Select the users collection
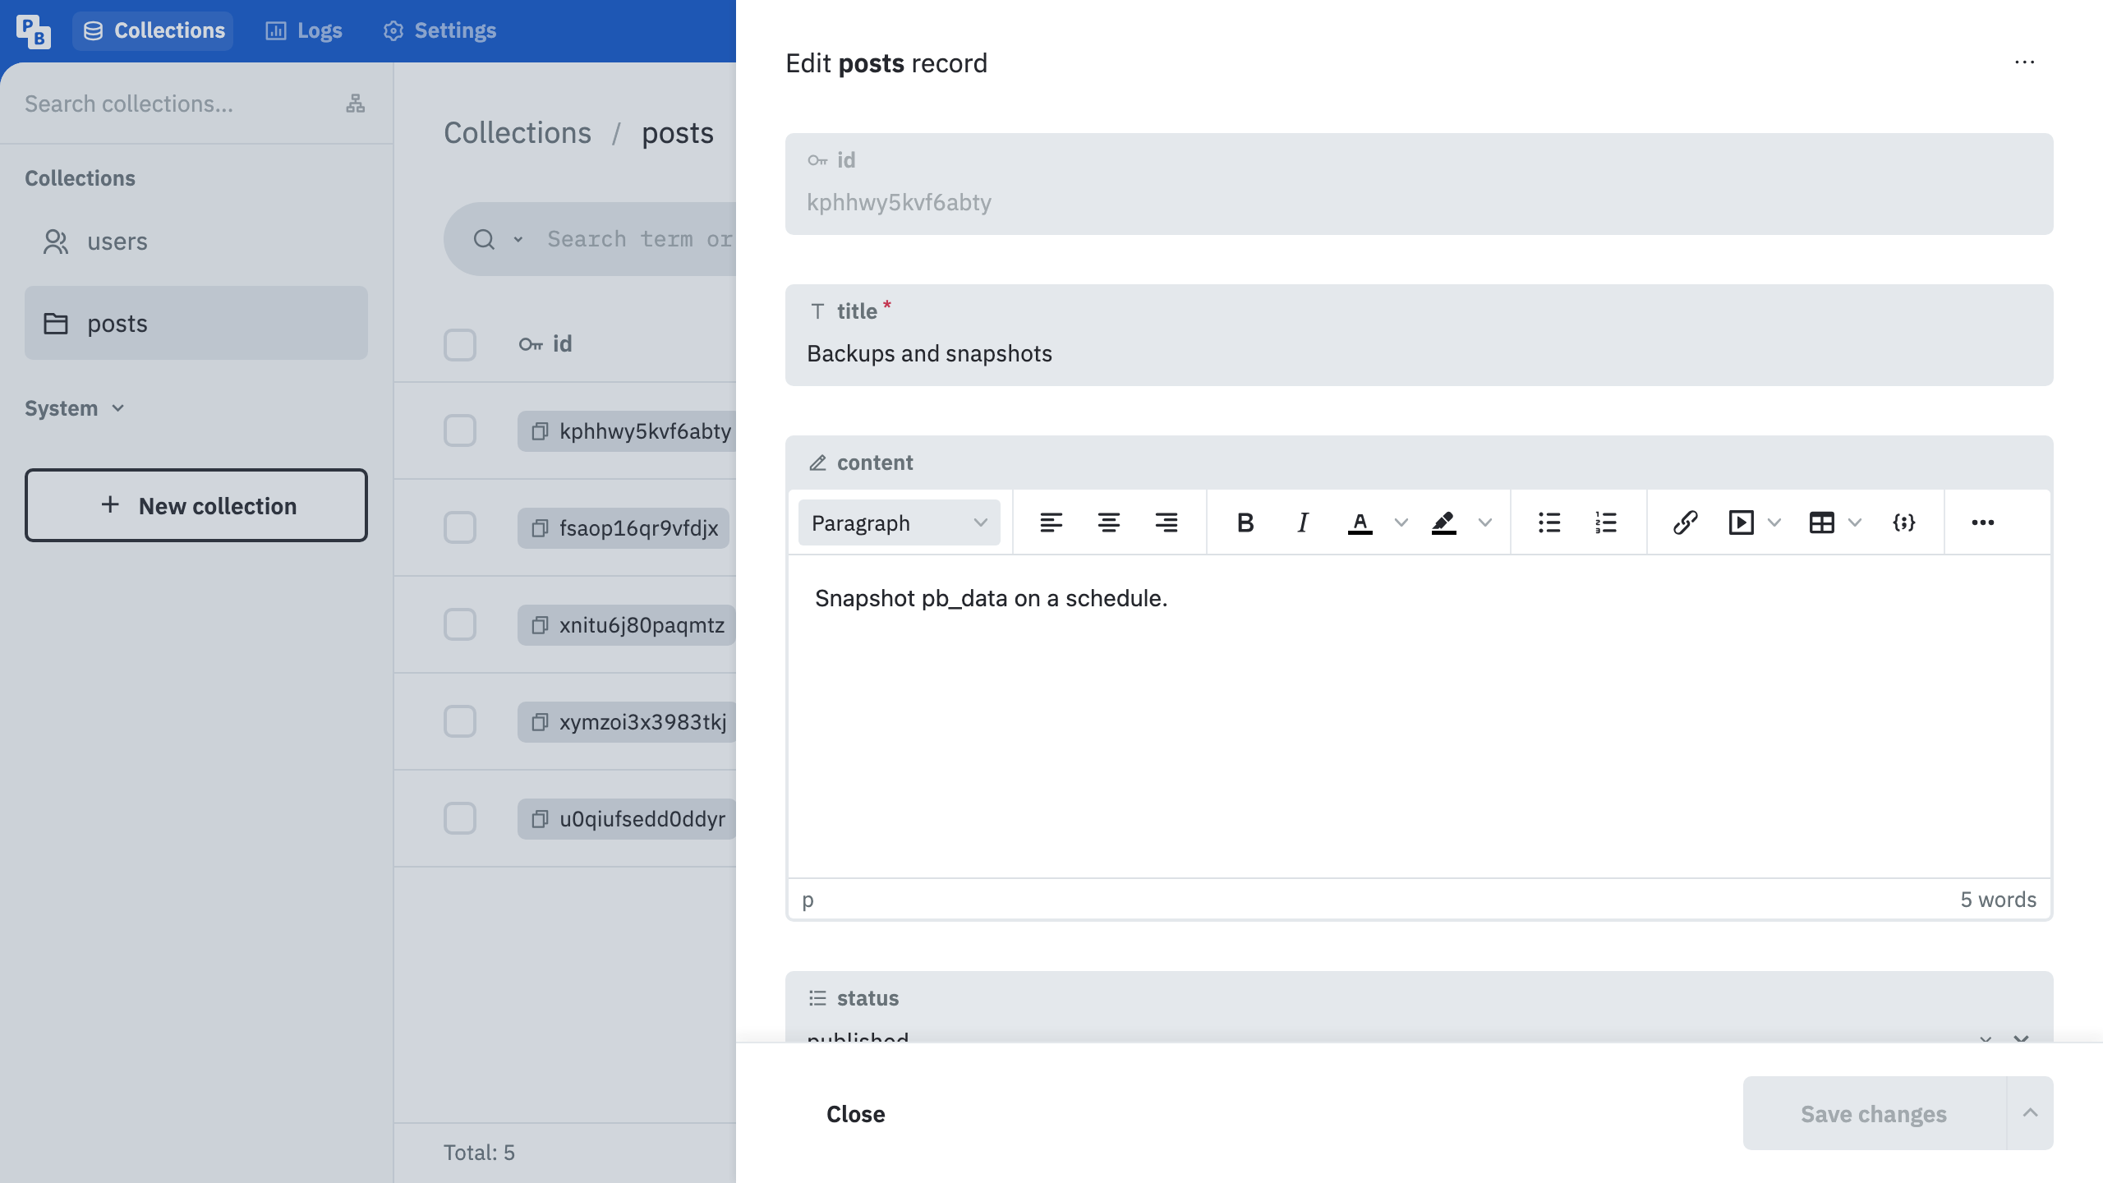Viewport: 2103px width, 1183px height. tap(196, 242)
